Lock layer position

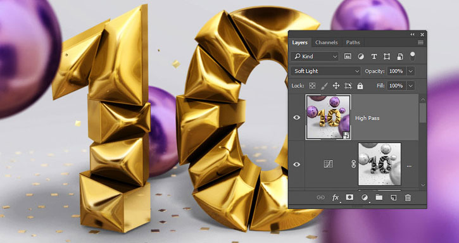coord(336,86)
